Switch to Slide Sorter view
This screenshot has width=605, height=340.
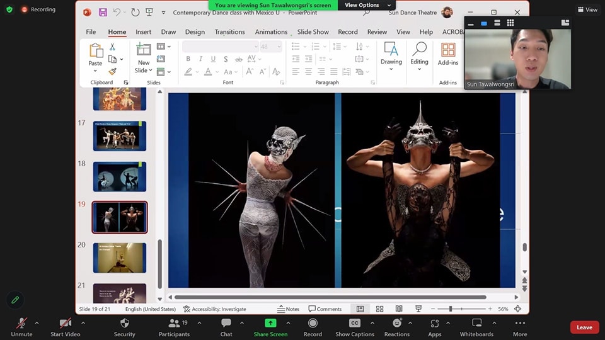379,309
